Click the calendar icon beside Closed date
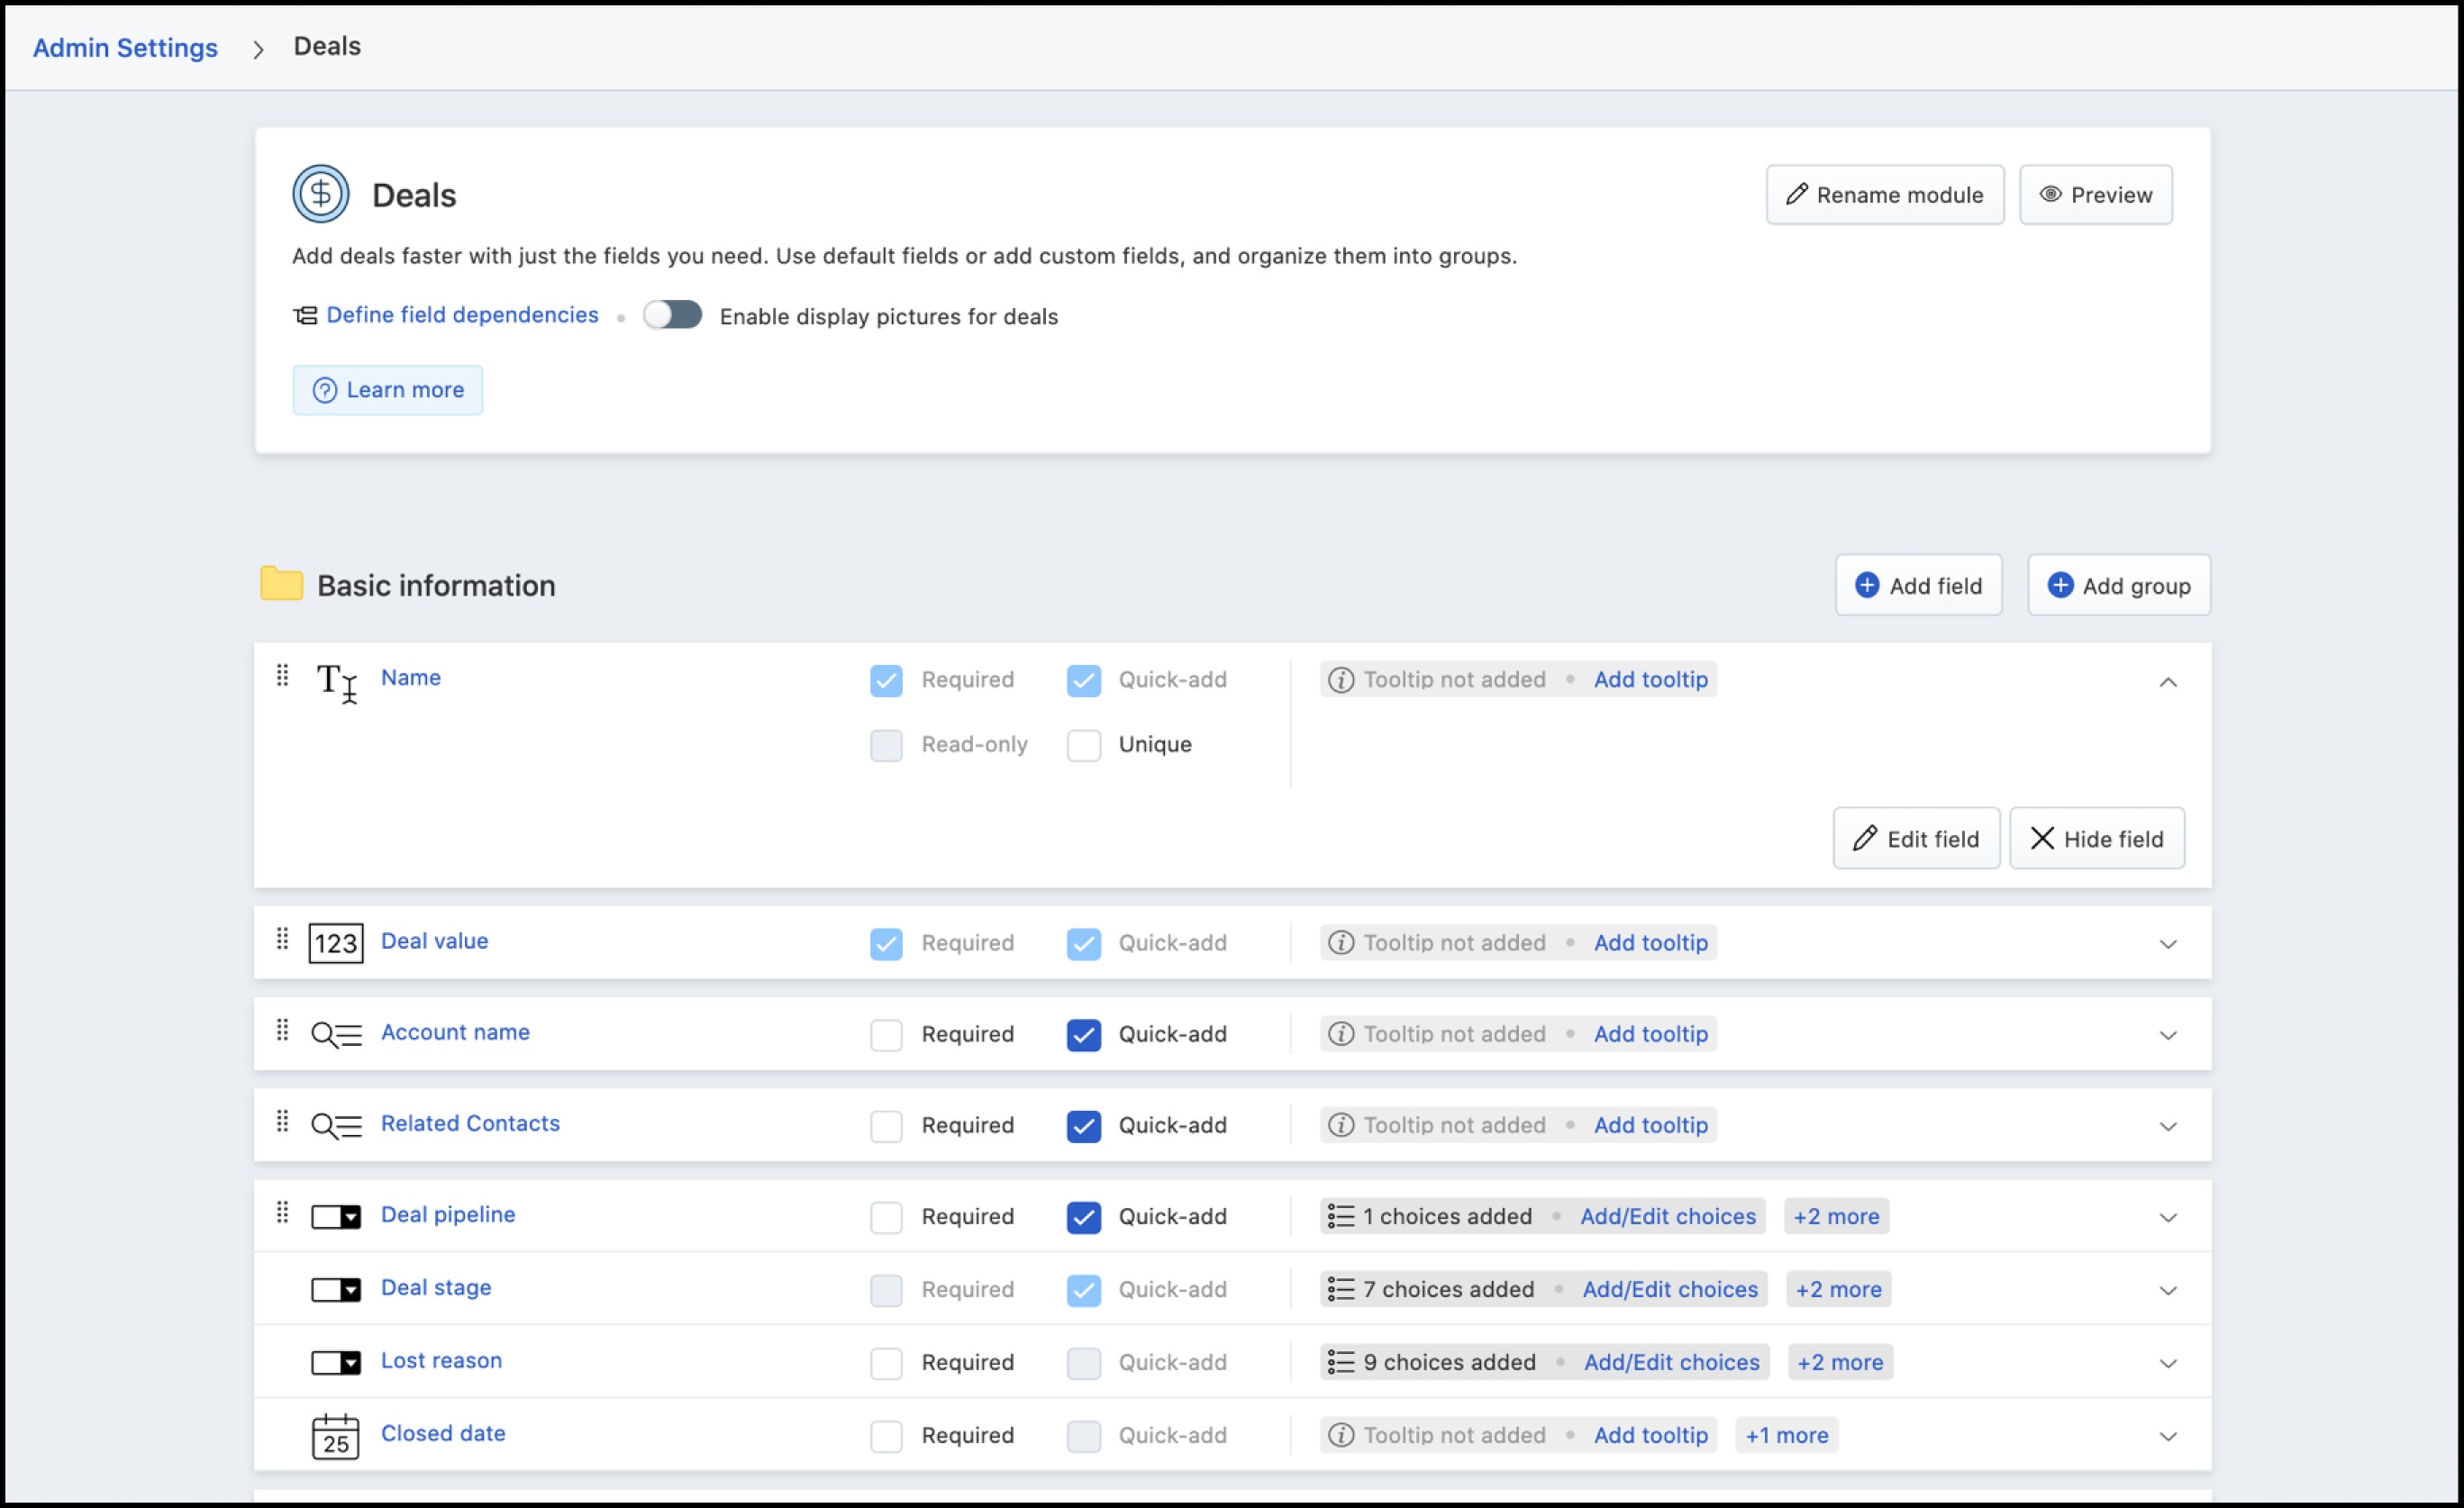 coord(336,1436)
